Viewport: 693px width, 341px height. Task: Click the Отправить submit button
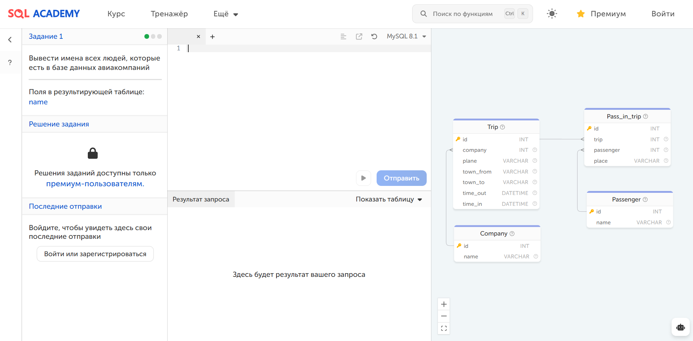tap(401, 178)
